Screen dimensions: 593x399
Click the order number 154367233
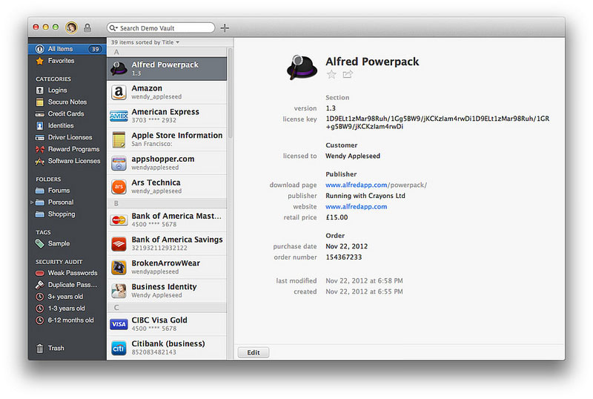343,257
